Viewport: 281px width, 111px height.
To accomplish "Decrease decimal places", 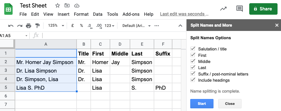I will (90, 26).
